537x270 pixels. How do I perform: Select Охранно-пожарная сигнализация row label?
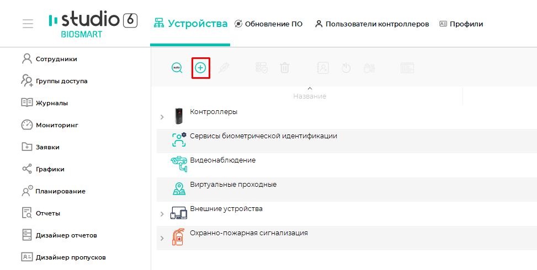click(249, 233)
